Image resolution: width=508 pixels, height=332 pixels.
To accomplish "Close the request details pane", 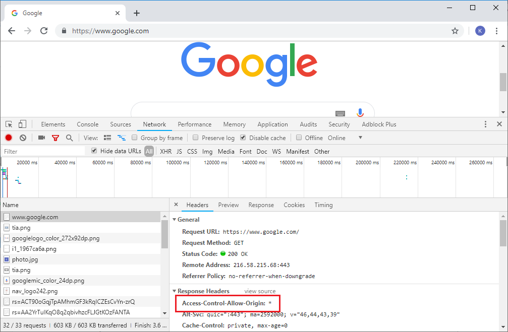I will (x=176, y=205).
